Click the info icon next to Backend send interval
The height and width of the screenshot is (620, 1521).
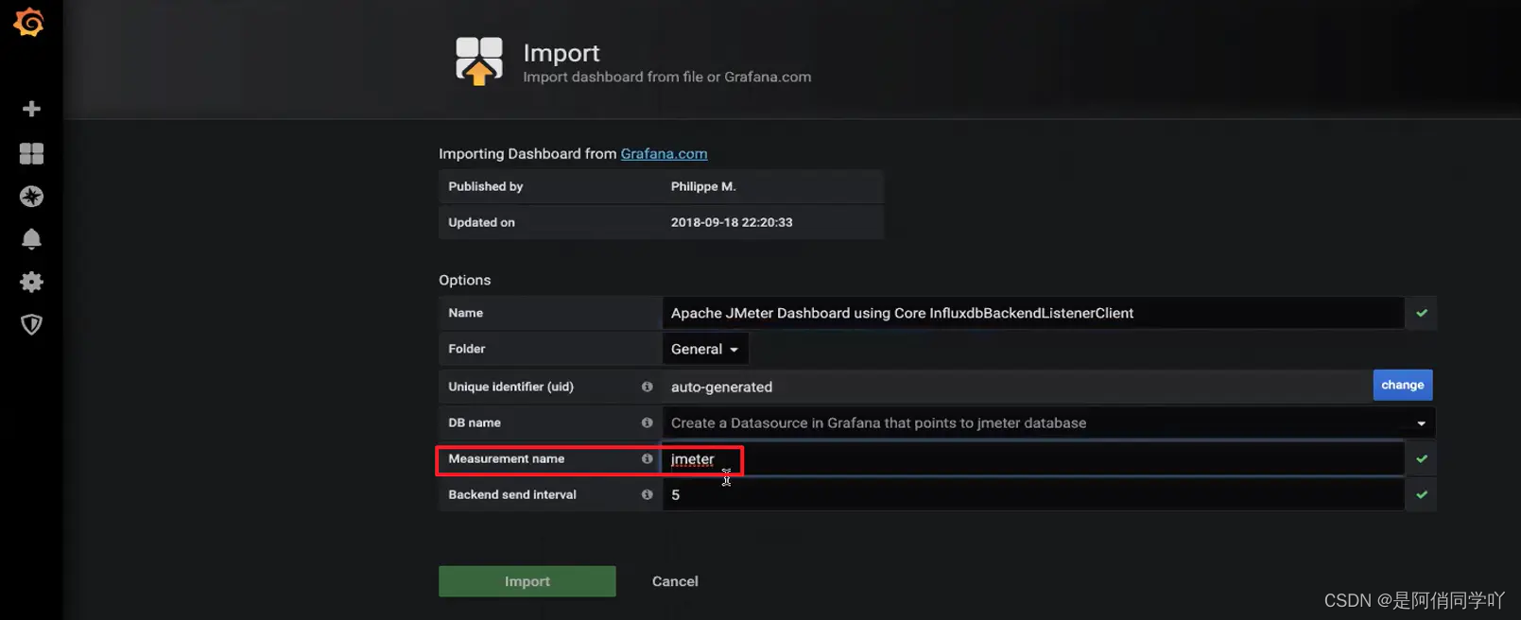pyautogui.click(x=648, y=494)
